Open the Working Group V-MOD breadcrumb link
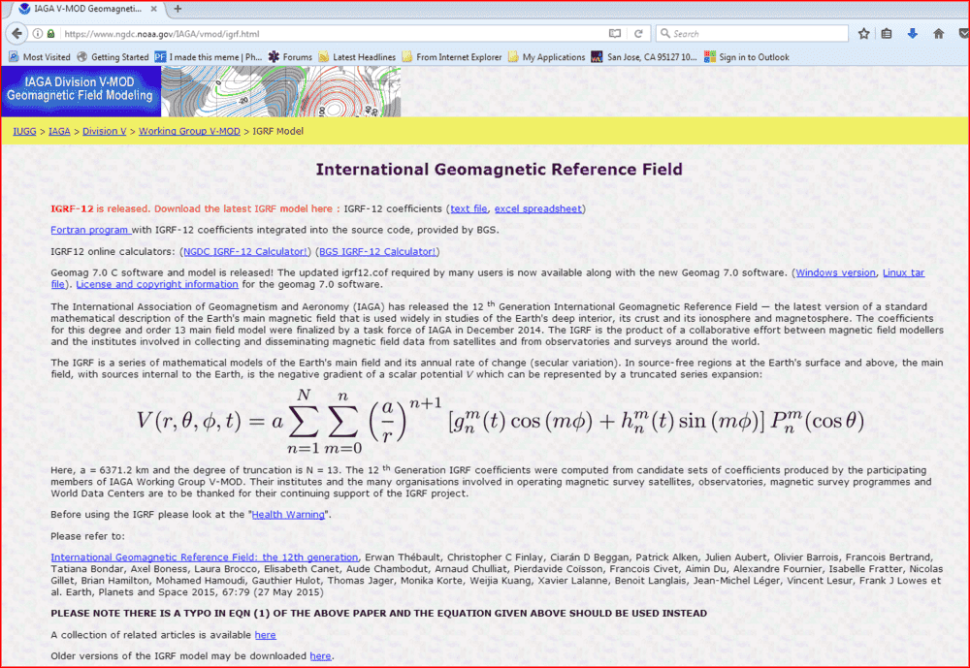 click(x=189, y=131)
